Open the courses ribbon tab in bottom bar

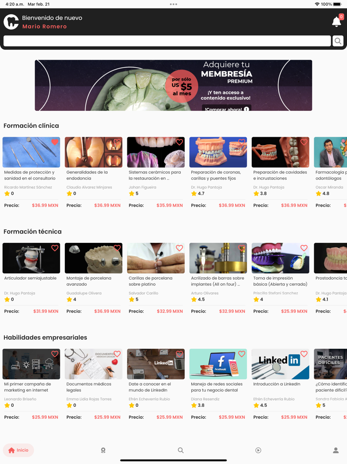coord(103,450)
